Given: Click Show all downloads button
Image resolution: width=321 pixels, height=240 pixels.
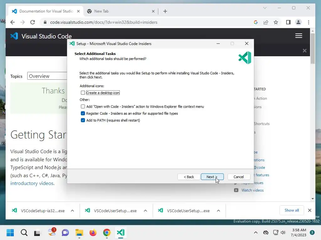Looking at the screenshot, I should click(292, 210).
